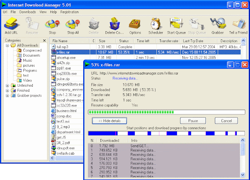The height and width of the screenshot is (180, 250).
Task: Sort by the Last Try Date column header
Action: (x=199, y=41)
